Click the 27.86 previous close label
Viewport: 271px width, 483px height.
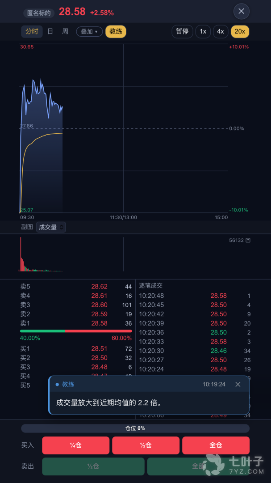26,126
